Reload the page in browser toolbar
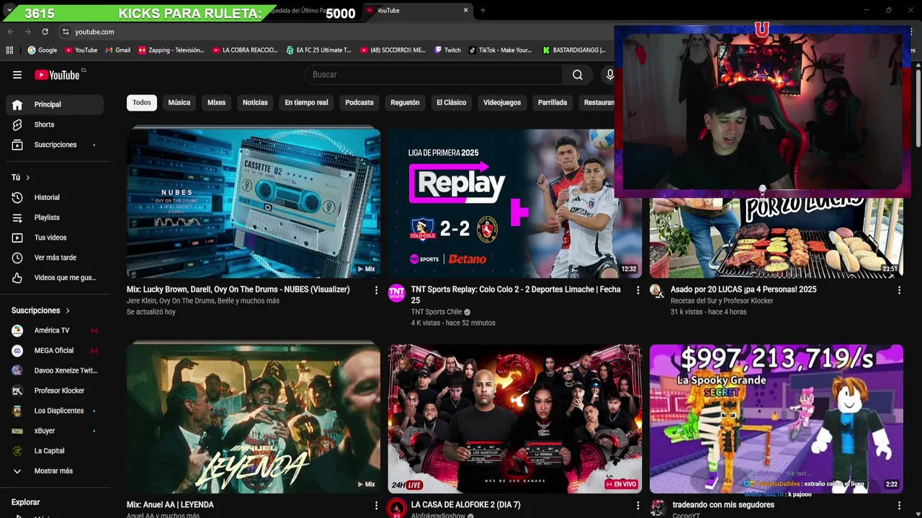The width and height of the screenshot is (922, 518). (45, 32)
